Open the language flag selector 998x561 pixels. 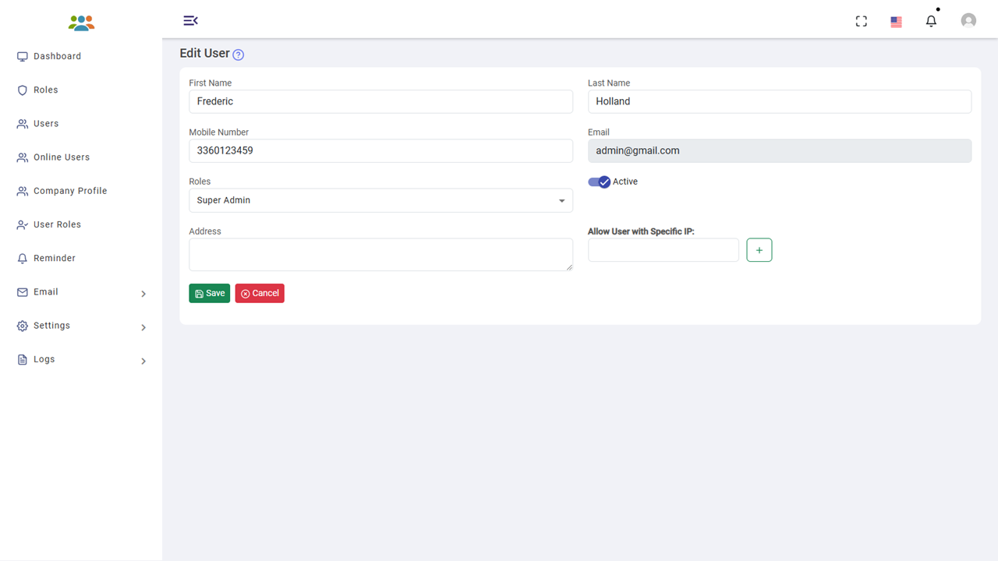point(897,22)
